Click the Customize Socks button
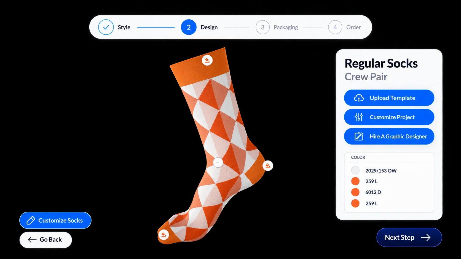 coord(55,220)
